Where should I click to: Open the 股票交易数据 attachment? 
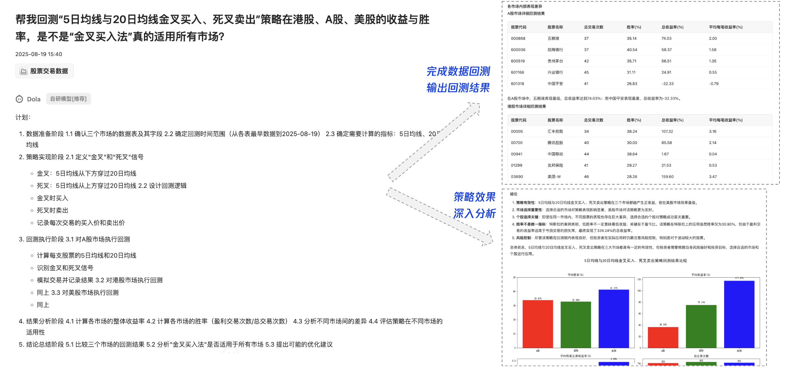(44, 71)
